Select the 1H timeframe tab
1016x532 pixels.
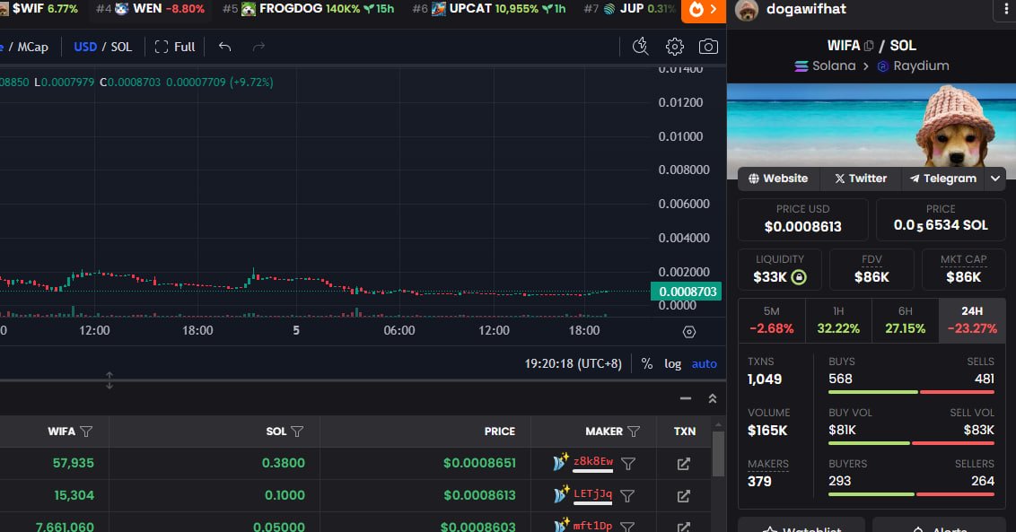pos(838,320)
